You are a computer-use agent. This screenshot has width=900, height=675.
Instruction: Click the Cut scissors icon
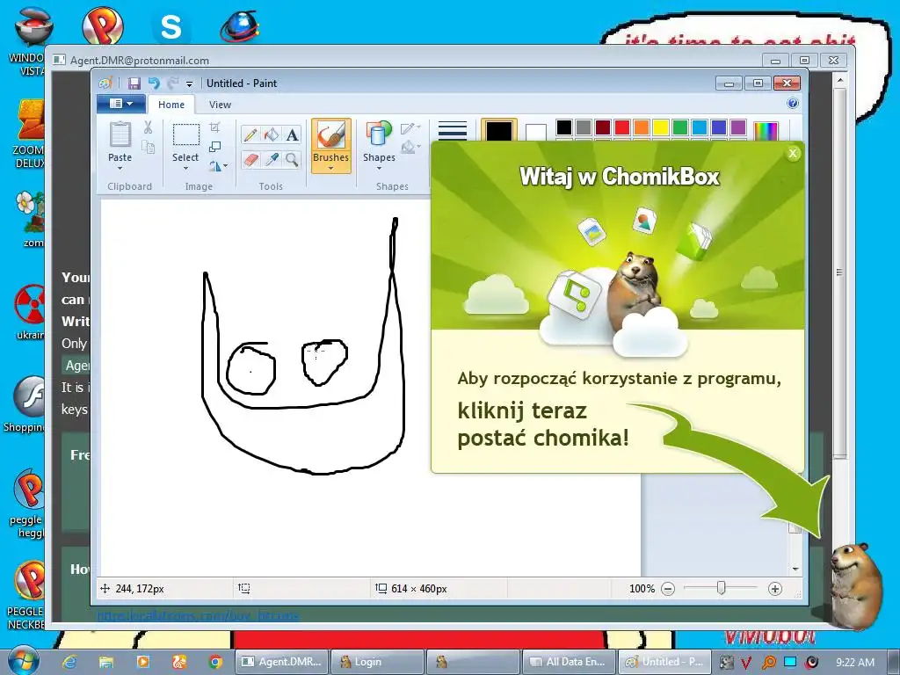[x=148, y=127]
